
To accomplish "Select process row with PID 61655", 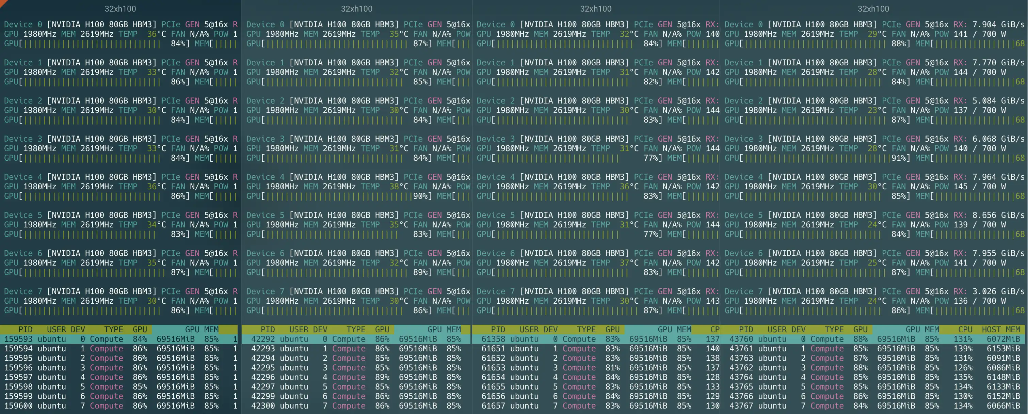I will [x=596, y=386].
